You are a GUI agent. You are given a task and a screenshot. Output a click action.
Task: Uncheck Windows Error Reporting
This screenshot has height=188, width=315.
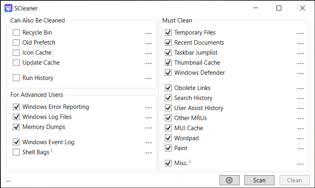(x=16, y=107)
